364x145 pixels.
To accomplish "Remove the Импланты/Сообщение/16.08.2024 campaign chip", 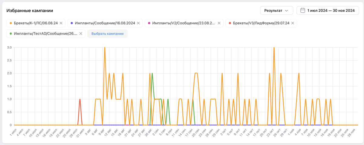I will 138,23.
